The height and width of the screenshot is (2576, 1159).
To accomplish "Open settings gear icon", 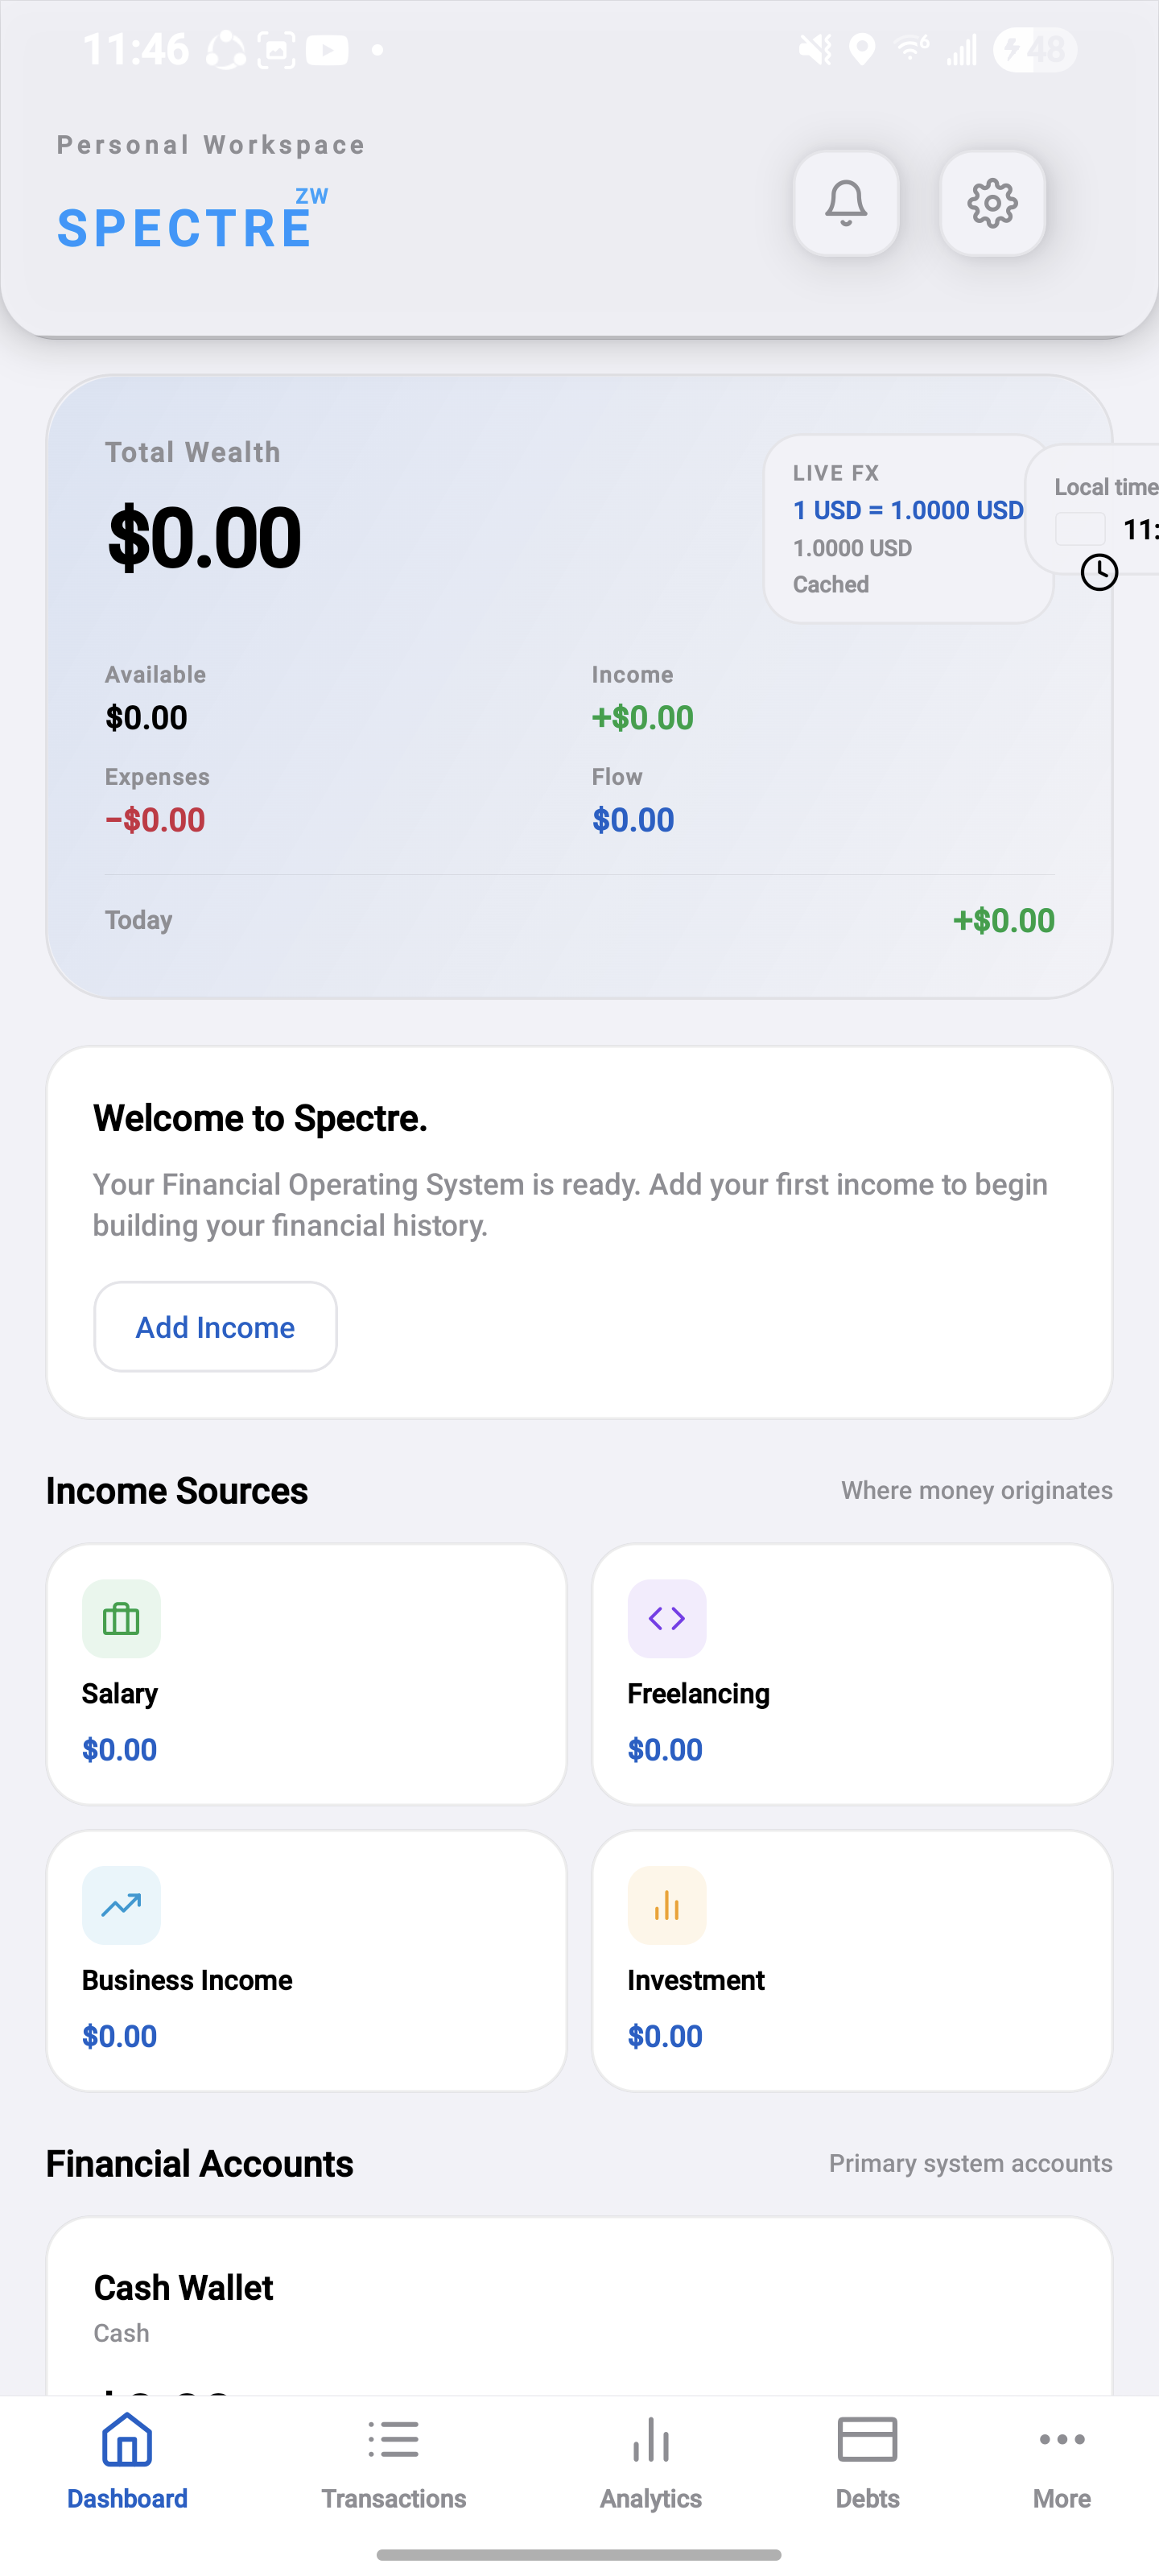I will coord(992,204).
